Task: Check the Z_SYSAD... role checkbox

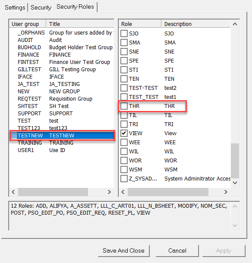Action: click(124, 178)
